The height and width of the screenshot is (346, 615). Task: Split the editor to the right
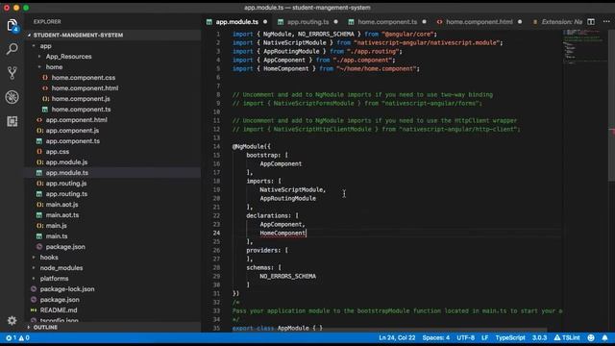[x=591, y=22]
